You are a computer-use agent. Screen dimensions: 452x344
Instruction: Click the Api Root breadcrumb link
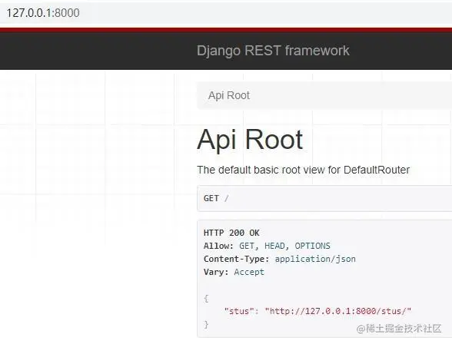click(229, 95)
